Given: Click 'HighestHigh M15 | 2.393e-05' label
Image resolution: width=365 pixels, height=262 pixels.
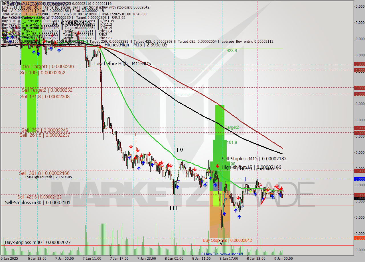Looking at the screenshot, I should coord(136,45).
